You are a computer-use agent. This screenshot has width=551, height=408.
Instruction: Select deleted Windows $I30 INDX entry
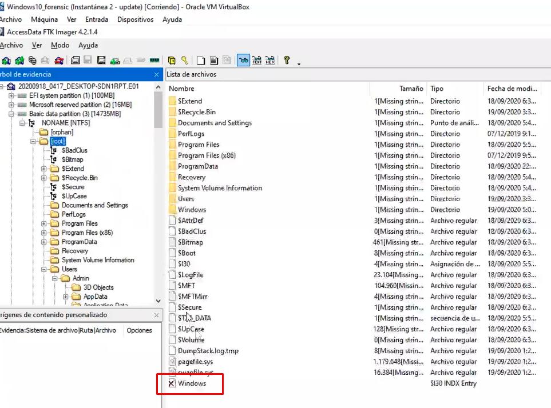(192, 383)
